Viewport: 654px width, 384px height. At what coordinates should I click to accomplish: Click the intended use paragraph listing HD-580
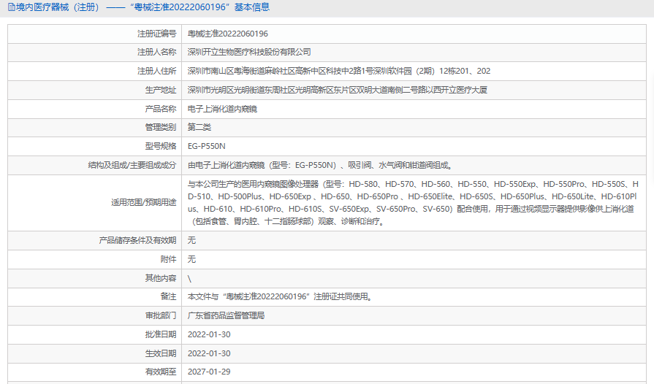pos(413,203)
